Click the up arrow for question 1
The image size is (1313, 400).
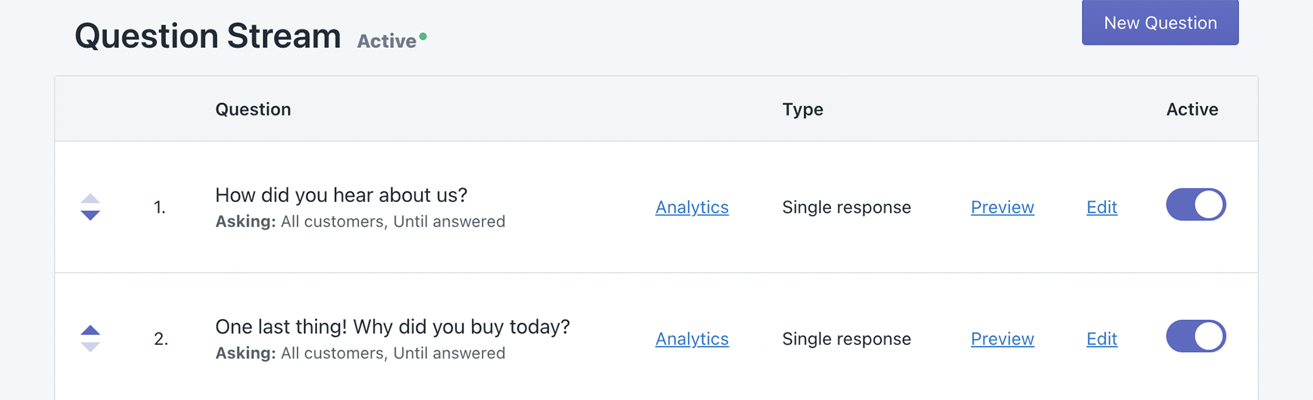tap(90, 198)
